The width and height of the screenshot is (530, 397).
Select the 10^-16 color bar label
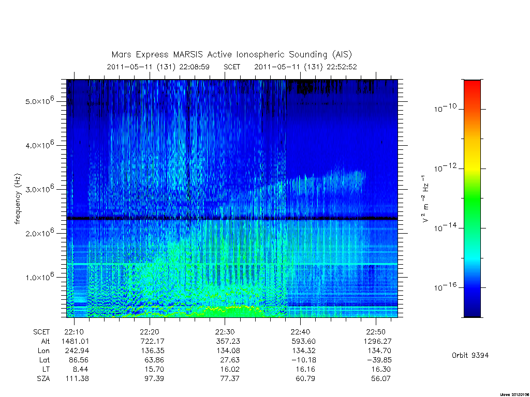click(445, 286)
